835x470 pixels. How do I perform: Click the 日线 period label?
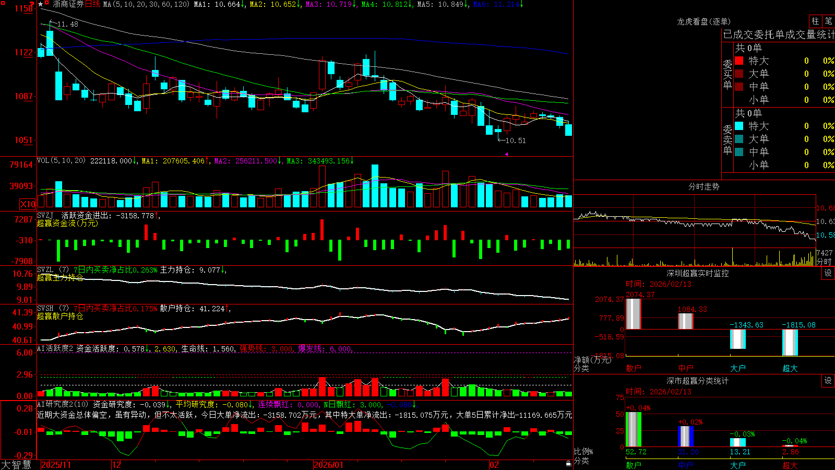click(92, 4)
